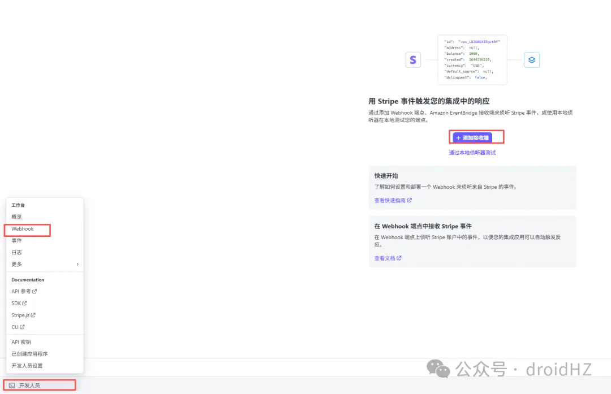Click external-link icon beside Stripe.js

tap(33, 315)
